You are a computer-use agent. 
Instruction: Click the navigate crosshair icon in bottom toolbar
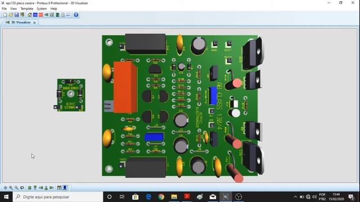pos(5,188)
